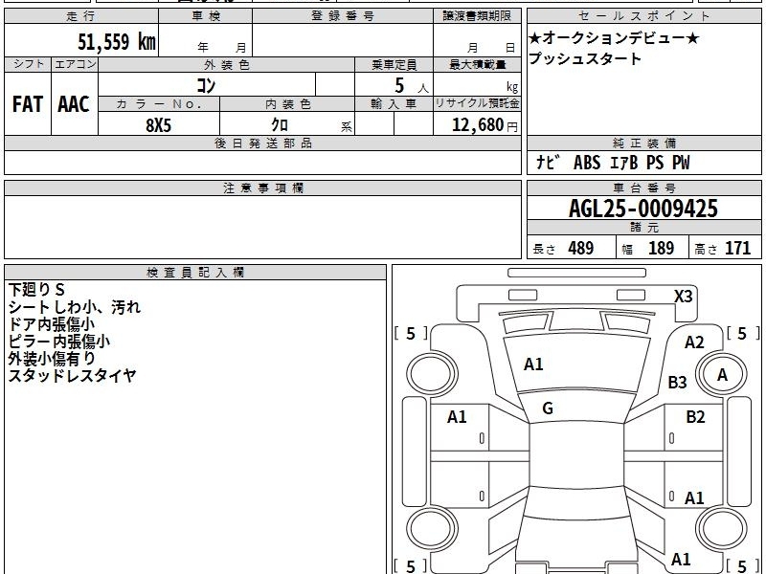This screenshot has height=574, width=766.
Task: Click the 内装色 header
Action: click(x=287, y=104)
